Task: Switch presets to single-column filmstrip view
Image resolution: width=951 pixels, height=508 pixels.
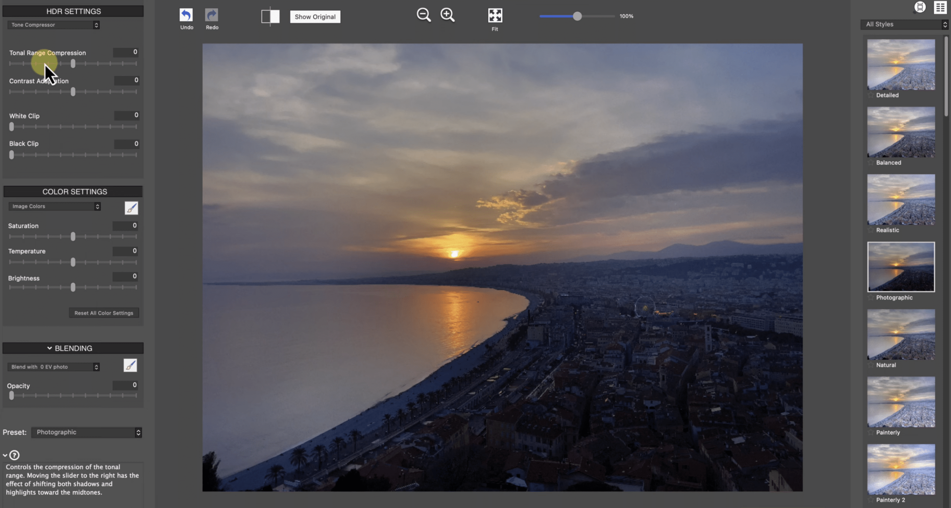Action: click(x=920, y=7)
